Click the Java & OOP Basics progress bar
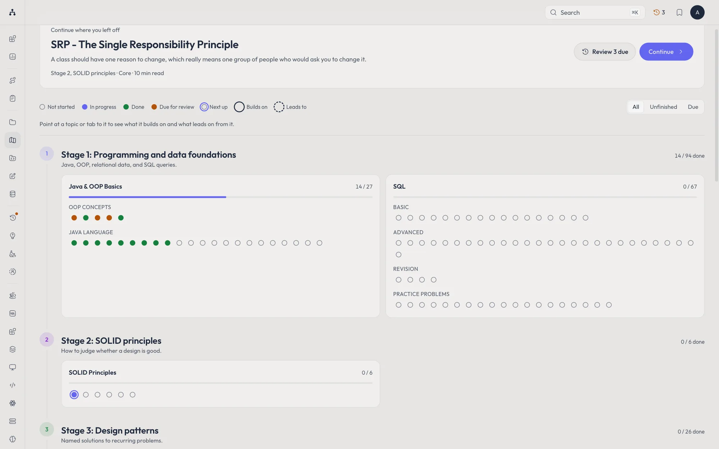 click(221, 197)
